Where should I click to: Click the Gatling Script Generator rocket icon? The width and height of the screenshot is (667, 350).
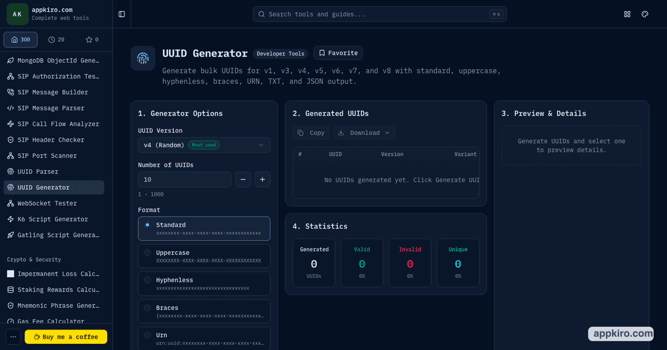coord(11,235)
